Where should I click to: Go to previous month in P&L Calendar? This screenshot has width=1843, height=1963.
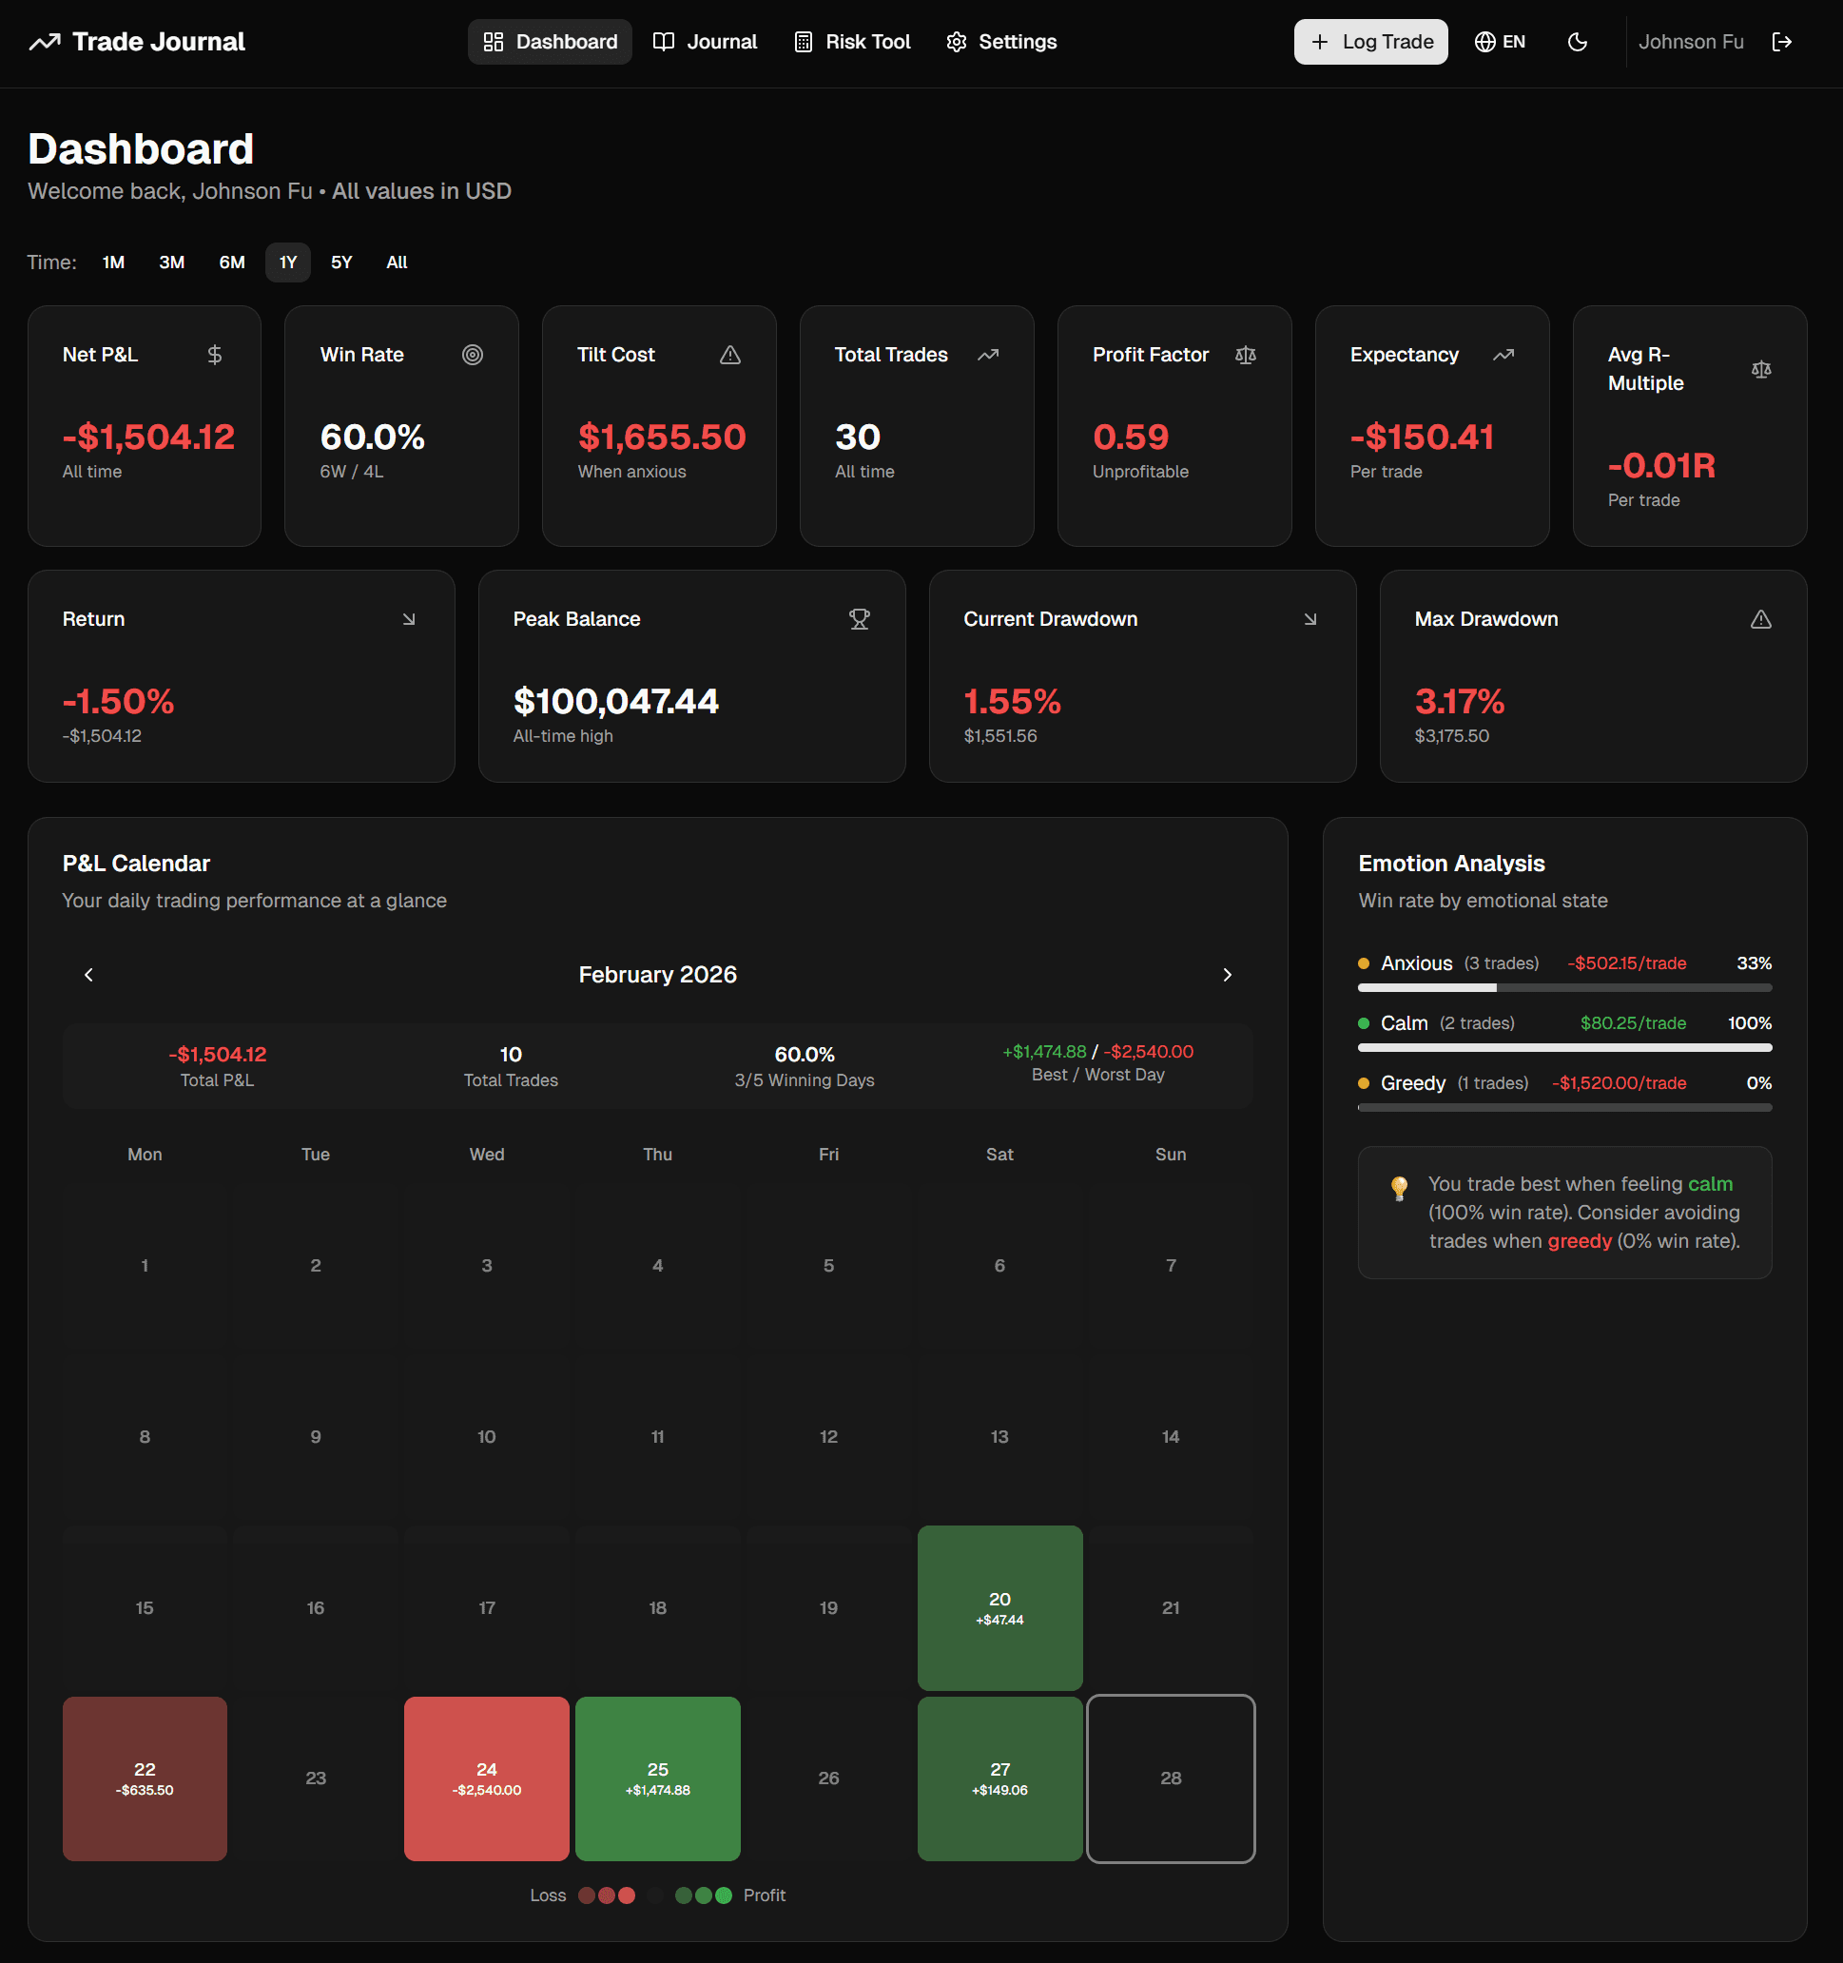pyautogui.click(x=88, y=975)
